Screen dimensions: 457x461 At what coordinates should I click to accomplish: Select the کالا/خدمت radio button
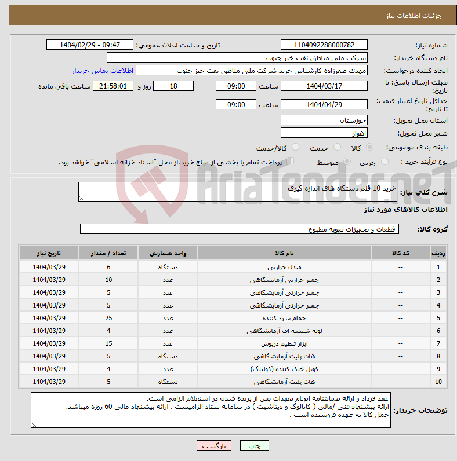295,147
